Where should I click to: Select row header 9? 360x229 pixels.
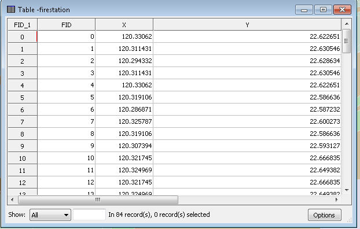click(x=22, y=146)
